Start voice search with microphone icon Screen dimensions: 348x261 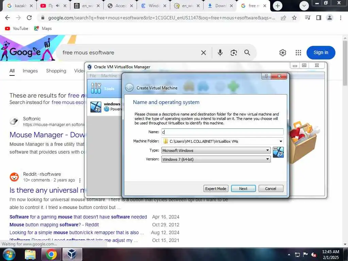point(220,53)
